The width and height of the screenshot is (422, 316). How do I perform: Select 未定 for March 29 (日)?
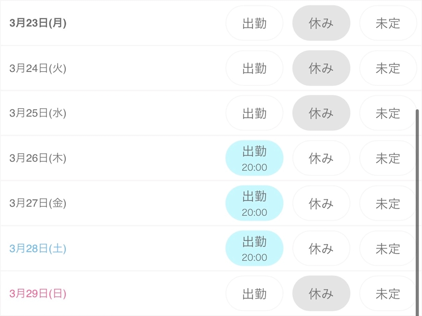[387, 294]
